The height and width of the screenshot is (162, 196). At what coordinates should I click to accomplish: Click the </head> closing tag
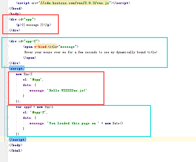point(16,8)
